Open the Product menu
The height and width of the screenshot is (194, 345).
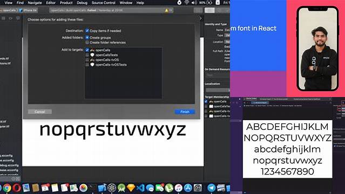point(66,3)
